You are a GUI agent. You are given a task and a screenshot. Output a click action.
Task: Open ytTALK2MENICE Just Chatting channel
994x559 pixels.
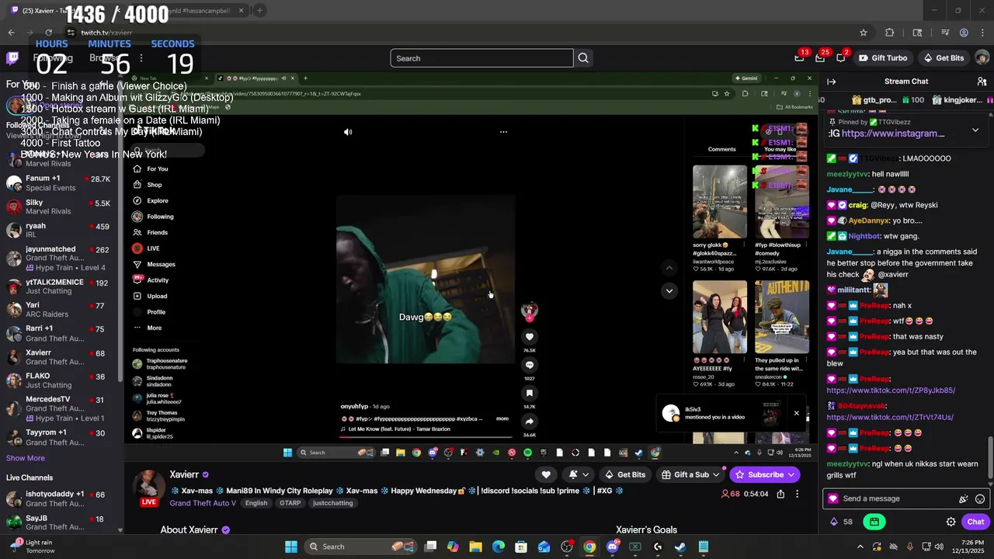coord(61,286)
